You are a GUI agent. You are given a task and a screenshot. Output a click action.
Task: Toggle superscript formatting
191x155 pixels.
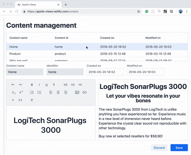(21, 92)
